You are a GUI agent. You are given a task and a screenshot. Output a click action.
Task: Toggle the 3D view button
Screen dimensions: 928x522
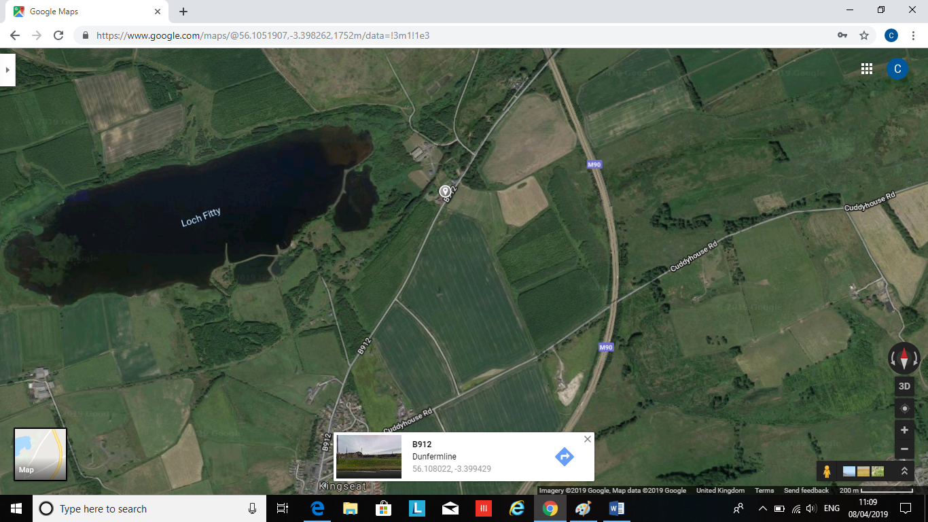pos(904,386)
